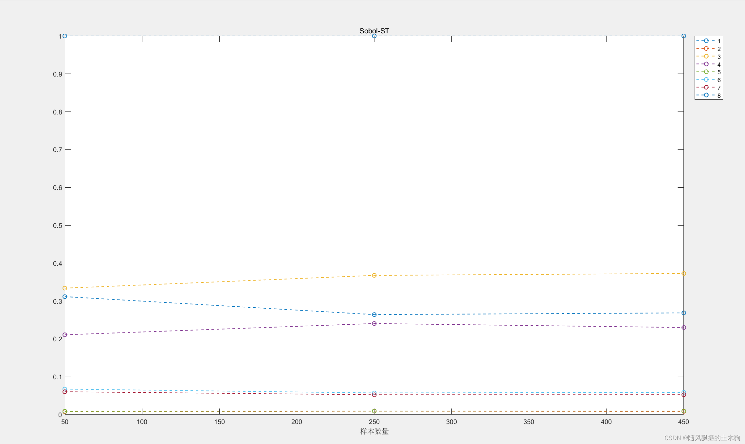Click the x-axis tick label 300
Image resolution: width=745 pixels, height=444 pixels.
coord(451,422)
